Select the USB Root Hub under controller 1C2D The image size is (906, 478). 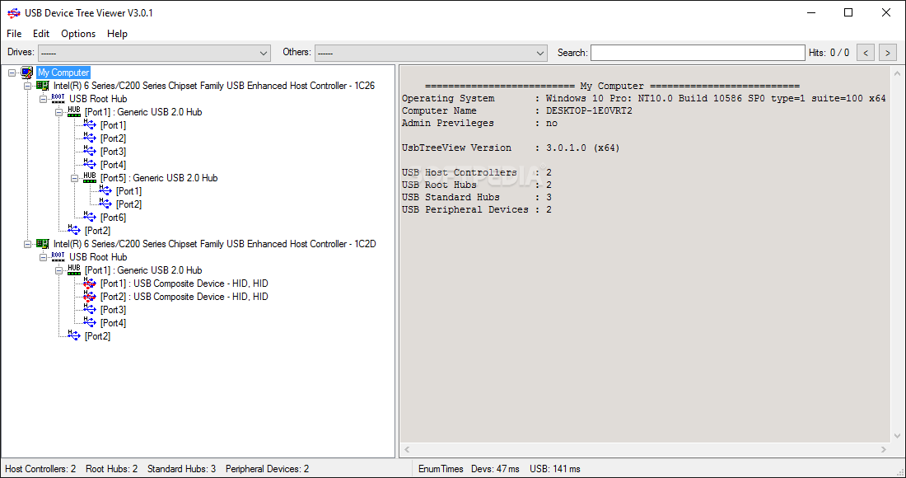58,256
